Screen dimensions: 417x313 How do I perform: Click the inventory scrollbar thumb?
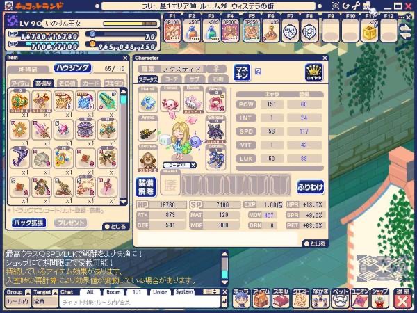124,100
